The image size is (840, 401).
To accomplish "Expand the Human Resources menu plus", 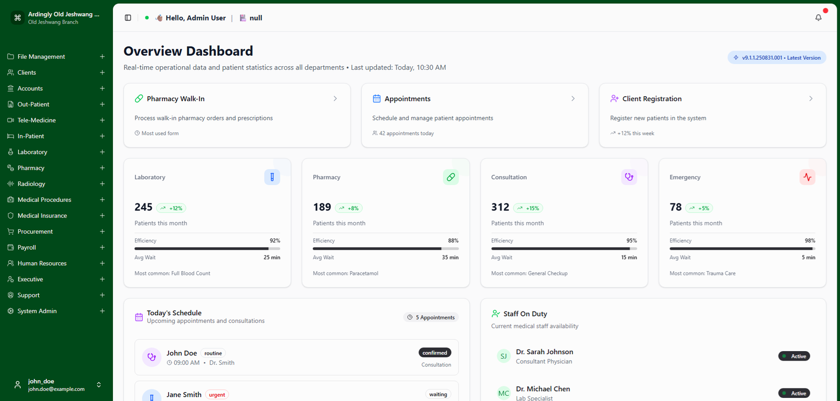I will tap(102, 263).
